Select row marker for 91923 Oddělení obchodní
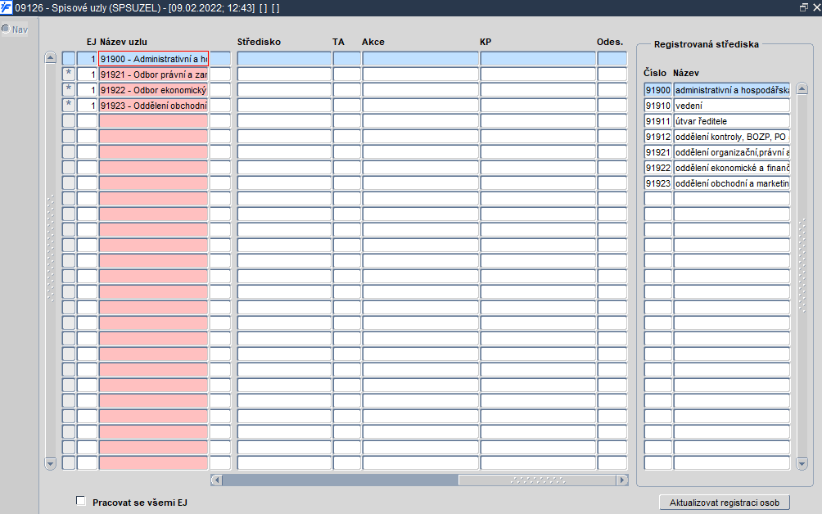This screenshot has height=514, width=822. [x=69, y=106]
